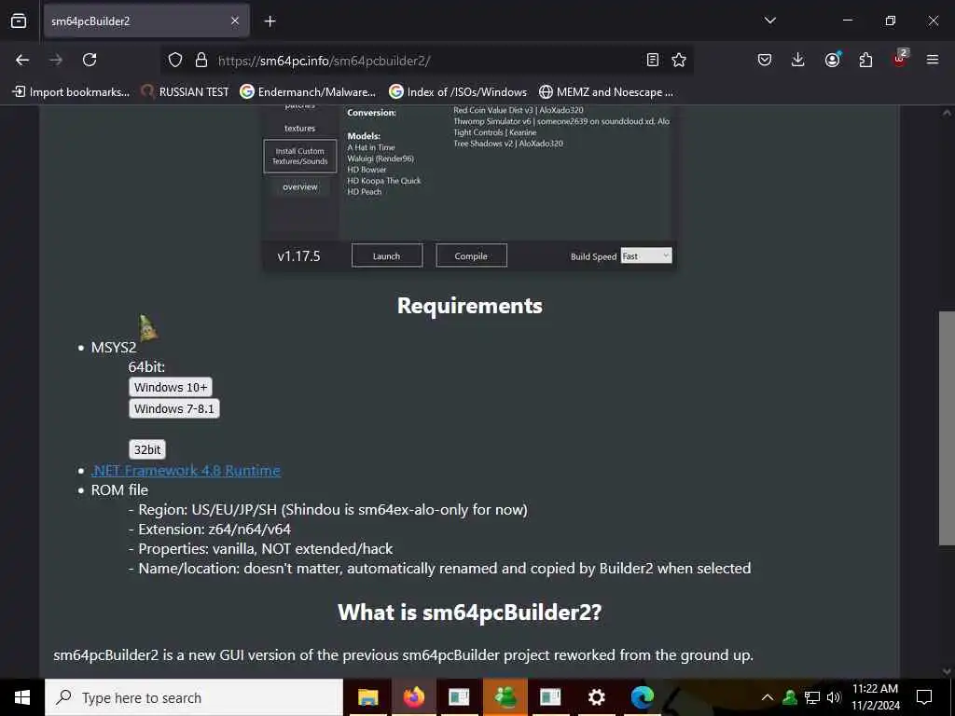
Task: Click the Extension: z64/n64/v64 line
Action: point(210,530)
